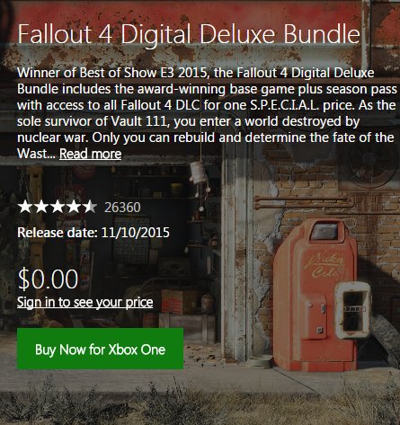Image resolution: width=400 pixels, height=425 pixels.
Task: Click Fallout 4 DLC in description text
Action: point(160,105)
